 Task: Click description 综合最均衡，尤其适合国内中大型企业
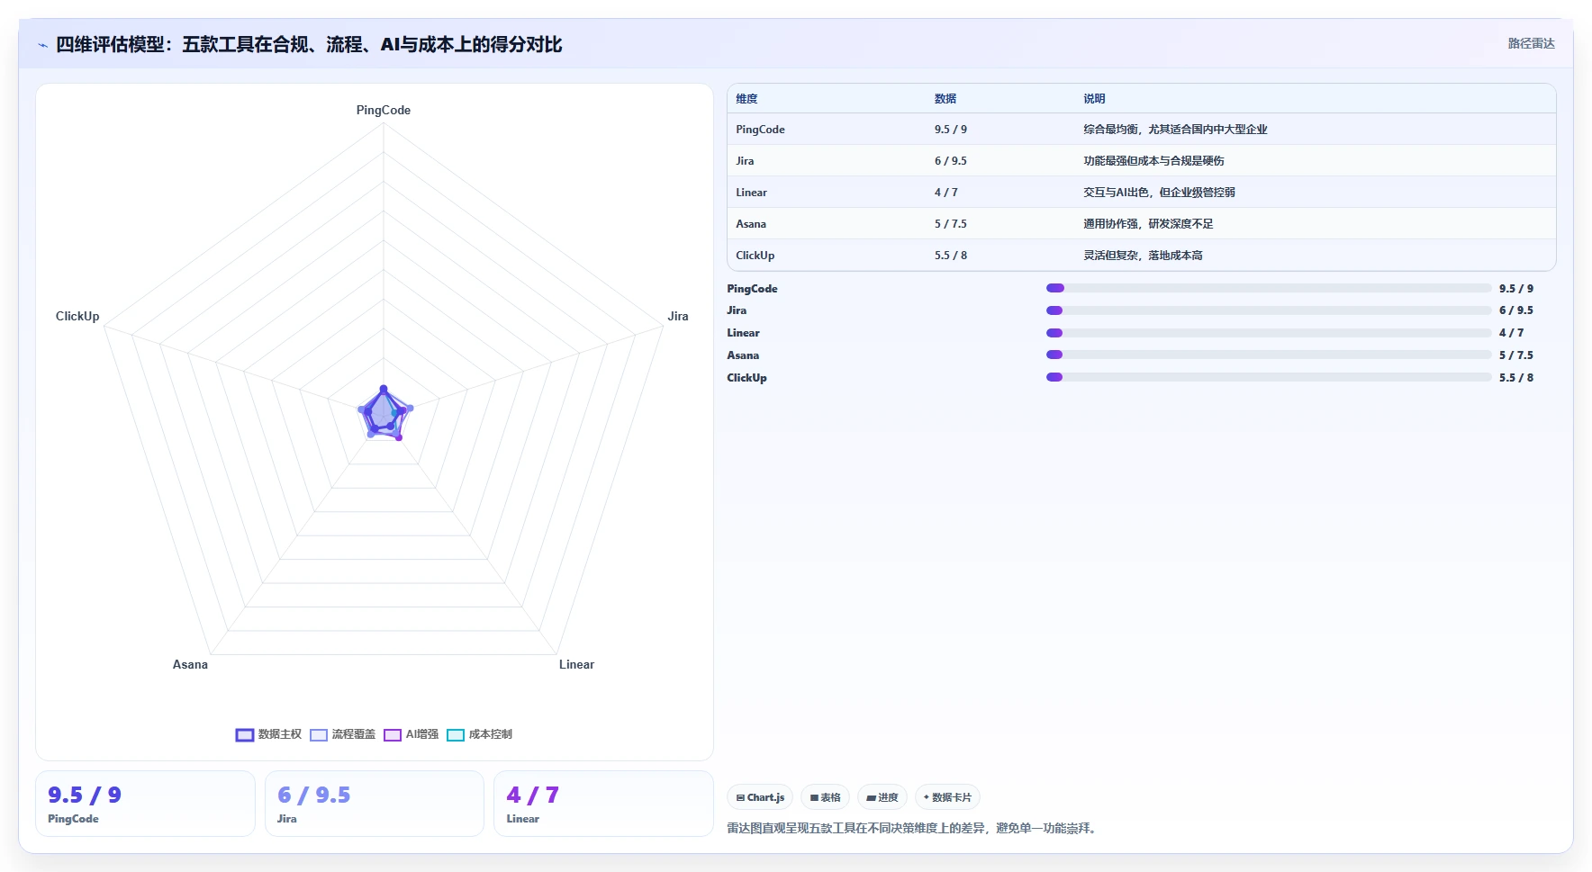click(x=1175, y=130)
